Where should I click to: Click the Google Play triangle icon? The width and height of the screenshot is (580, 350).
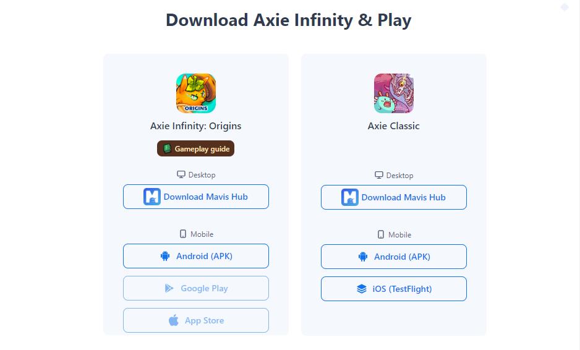(x=169, y=288)
